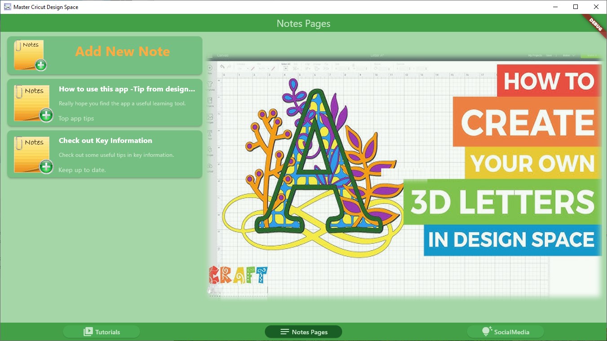Open the note titled 'How to use this app'

(x=126, y=103)
